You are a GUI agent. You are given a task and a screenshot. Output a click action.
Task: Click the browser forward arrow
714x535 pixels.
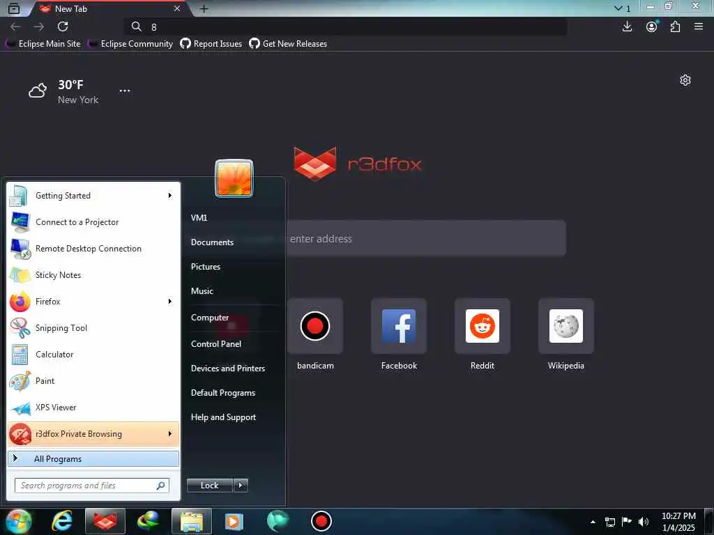tap(39, 26)
